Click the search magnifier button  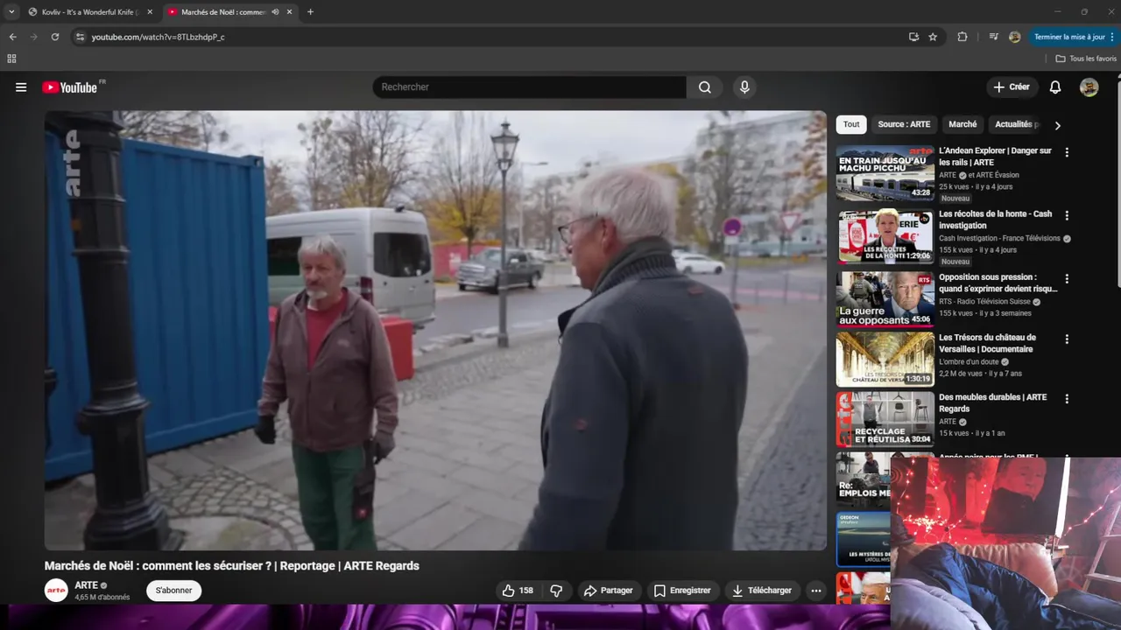coord(705,87)
